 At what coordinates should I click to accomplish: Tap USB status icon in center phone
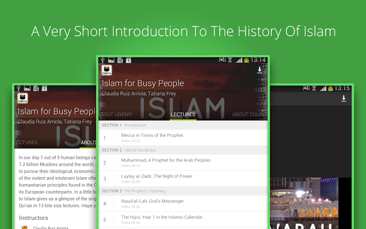[x=102, y=60]
